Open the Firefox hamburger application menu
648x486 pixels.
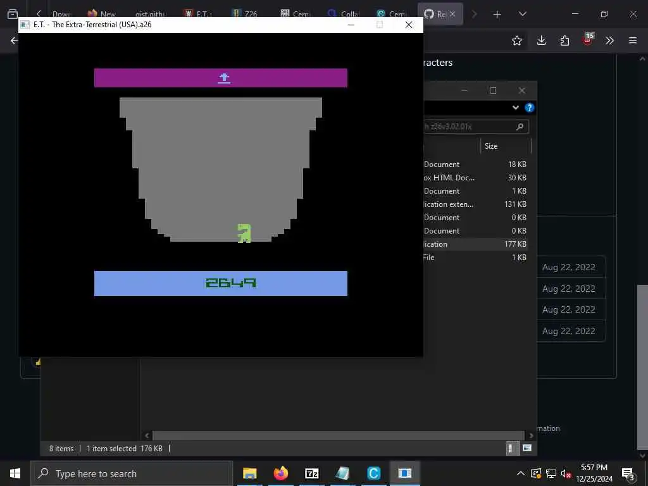tap(633, 40)
